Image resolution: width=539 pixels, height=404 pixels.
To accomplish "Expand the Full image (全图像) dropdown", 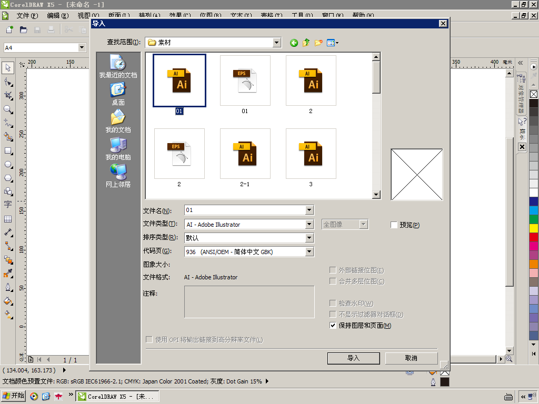I will pos(364,224).
